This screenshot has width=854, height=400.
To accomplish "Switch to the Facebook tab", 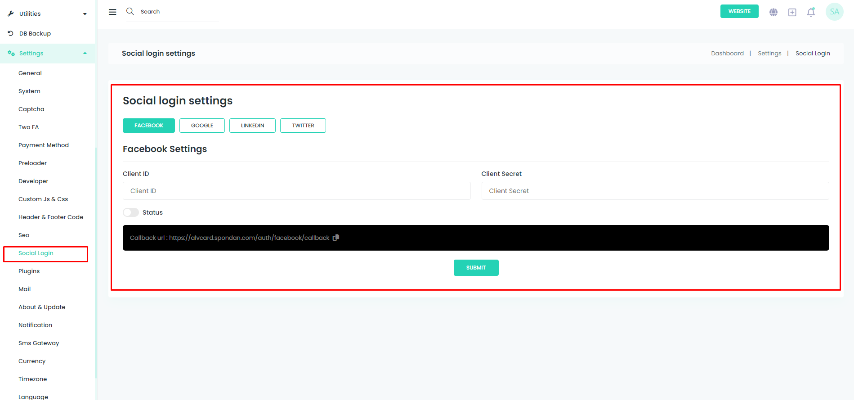I will point(149,126).
